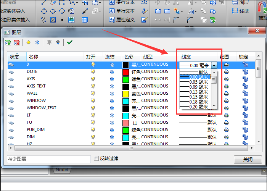The image size is (267, 191).
Task: Choose 0.13 毫米 in the lineweight list
Action: [195, 92]
